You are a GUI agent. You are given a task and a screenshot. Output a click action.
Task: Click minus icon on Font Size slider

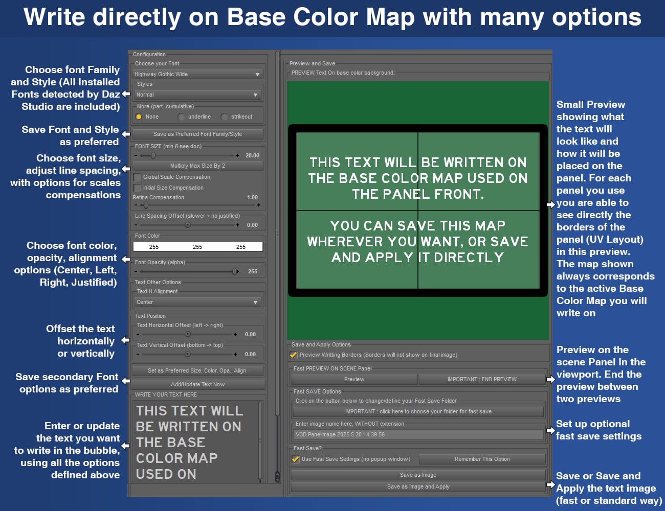click(136, 155)
